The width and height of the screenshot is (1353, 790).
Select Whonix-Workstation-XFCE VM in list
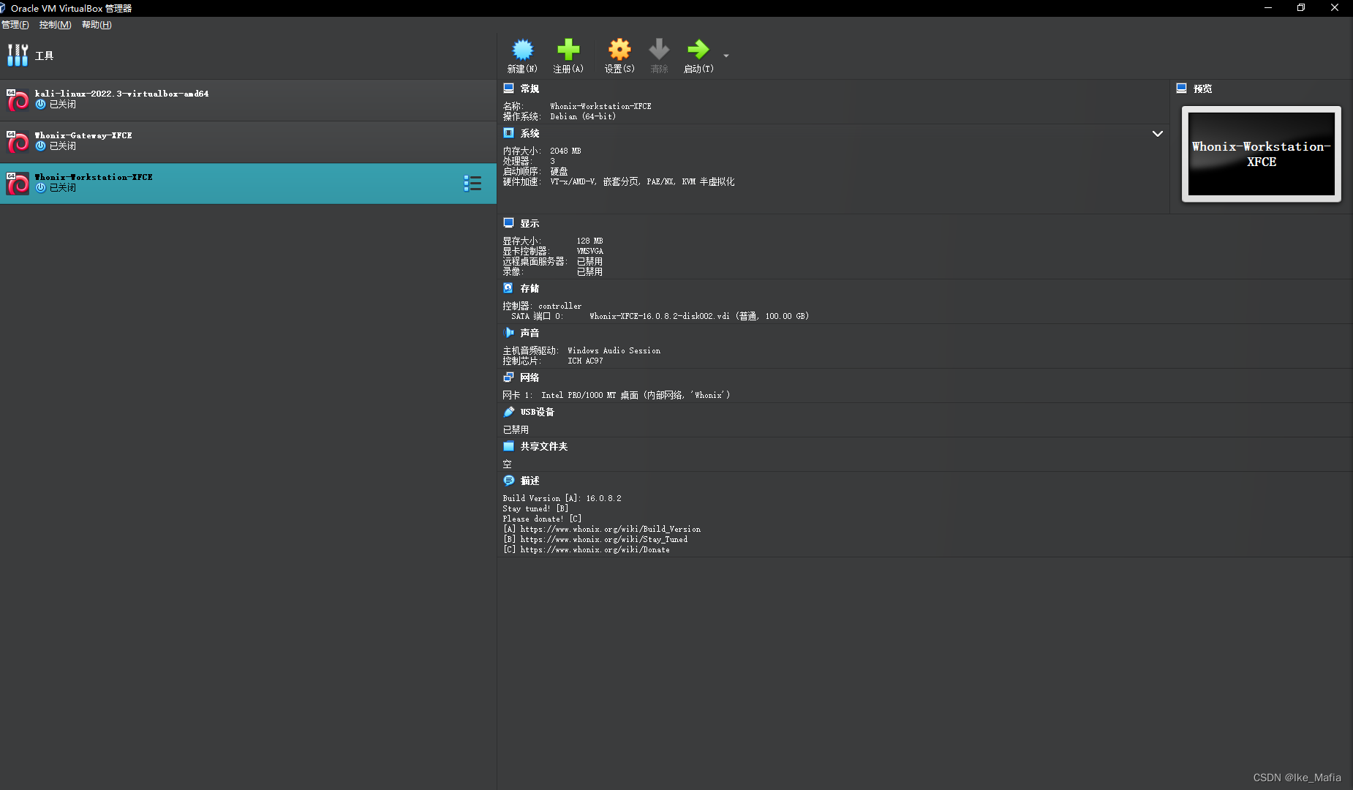248,183
